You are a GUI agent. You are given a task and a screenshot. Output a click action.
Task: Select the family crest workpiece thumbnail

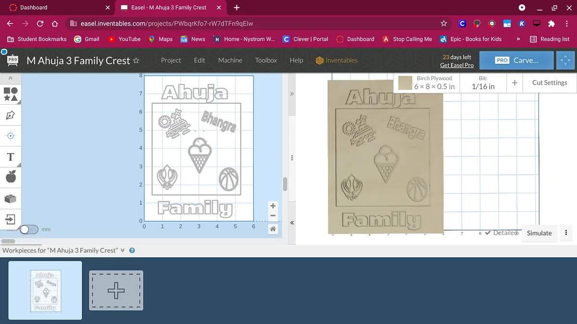click(45, 290)
